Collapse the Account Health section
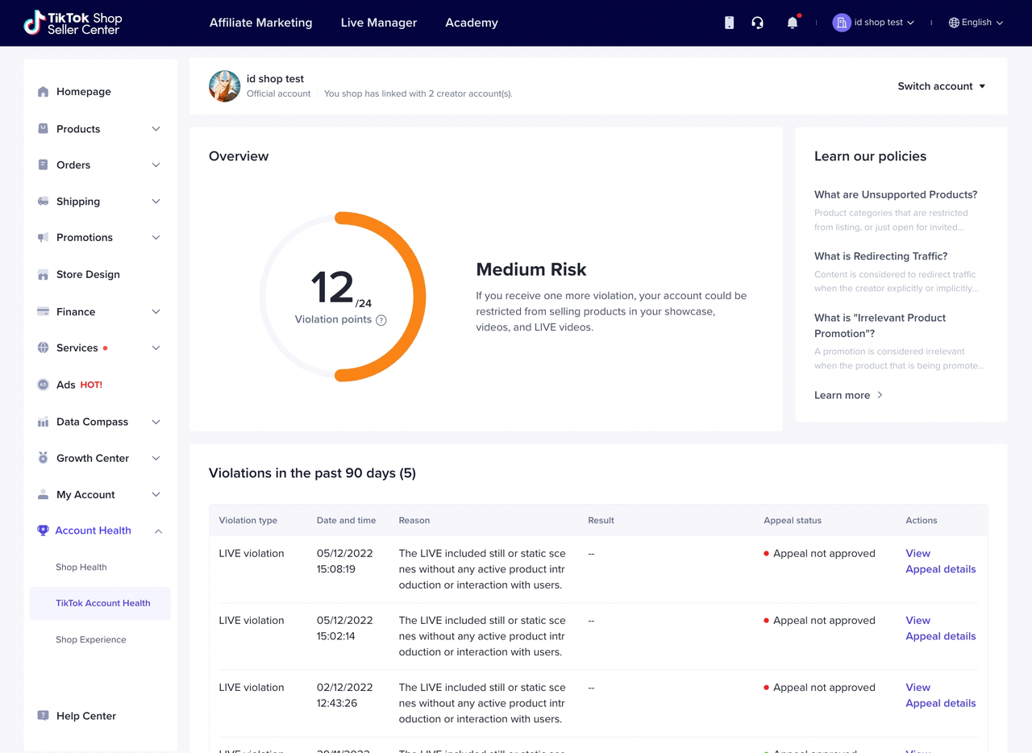This screenshot has height=753, width=1032. (x=158, y=531)
